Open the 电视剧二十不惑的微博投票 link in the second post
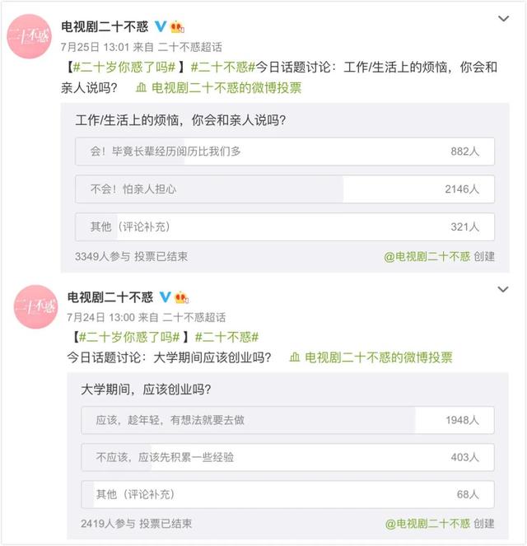527x546 pixels. pos(378,357)
